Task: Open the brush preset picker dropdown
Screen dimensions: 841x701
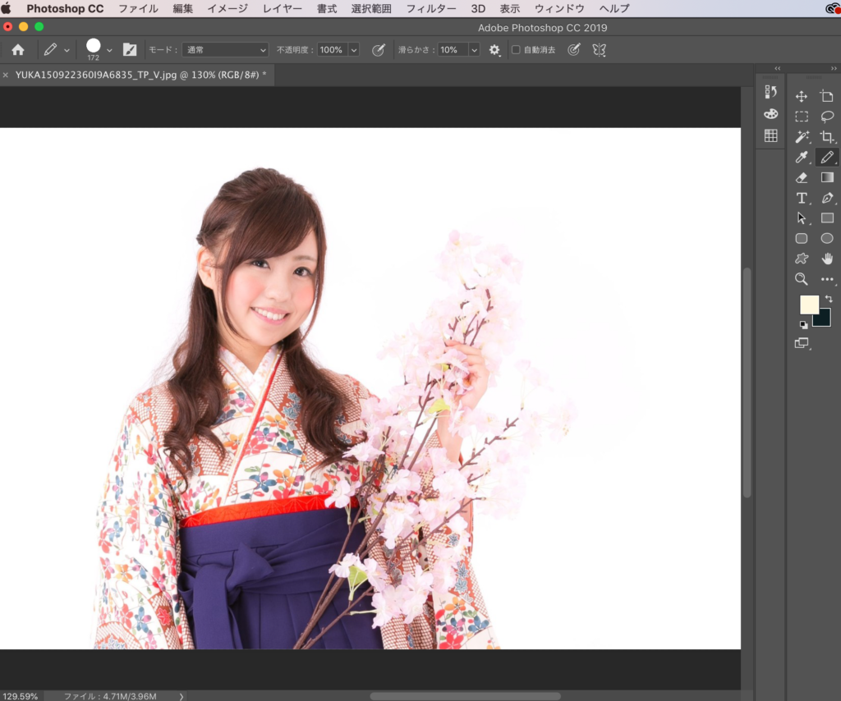Action: tap(109, 50)
